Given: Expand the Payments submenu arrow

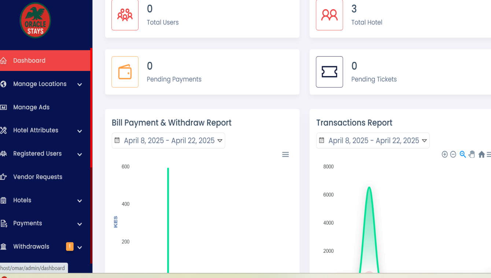Looking at the screenshot, I should click(x=80, y=224).
